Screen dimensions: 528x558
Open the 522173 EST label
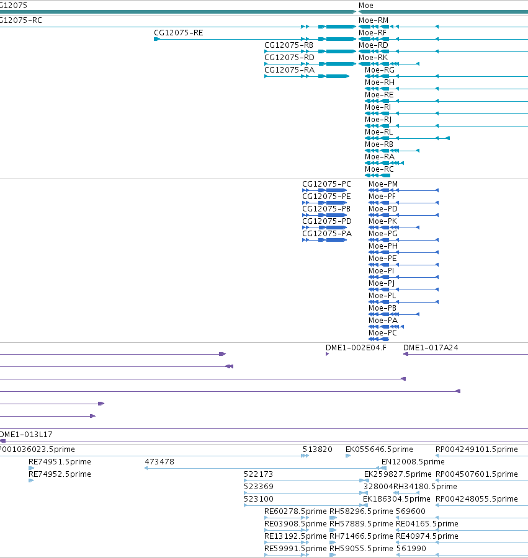coord(259,474)
